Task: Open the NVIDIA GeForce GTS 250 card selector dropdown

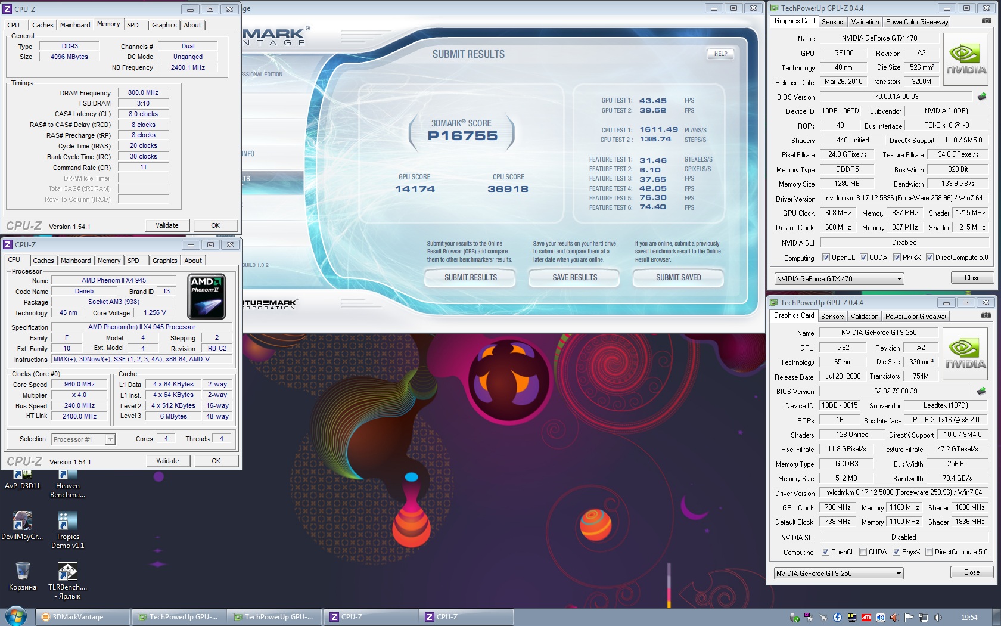Action: [x=838, y=573]
